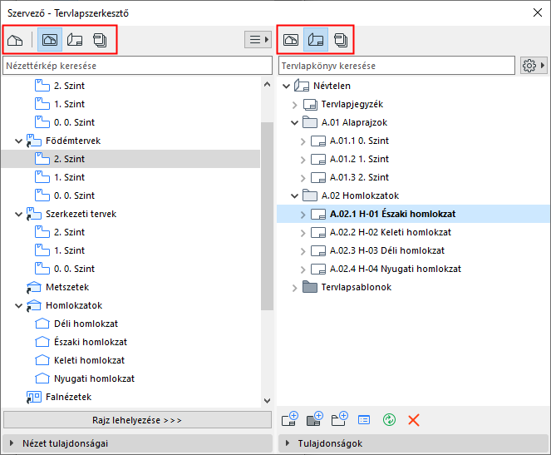The height and width of the screenshot is (455, 551).
Task: Collapse the A.02 Homlokzatok folder
Action: pos(294,195)
